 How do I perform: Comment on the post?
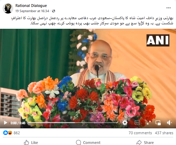88,143
